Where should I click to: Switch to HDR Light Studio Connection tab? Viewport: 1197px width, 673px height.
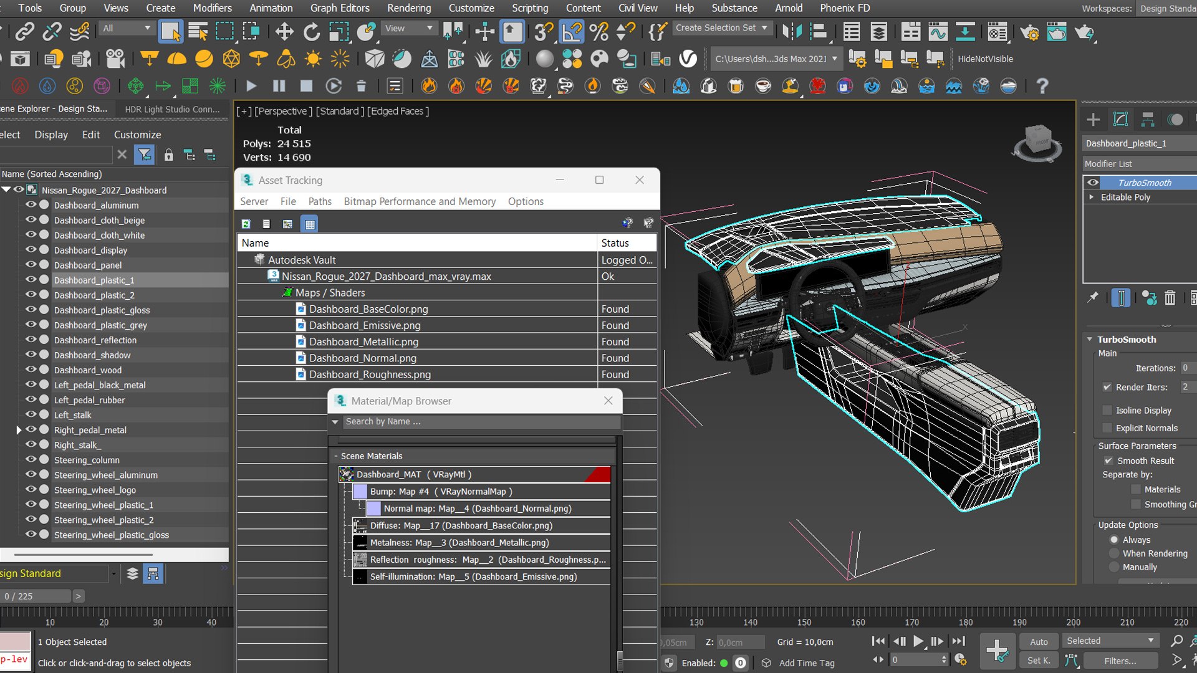pyautogui.click(x=172, y=109)
